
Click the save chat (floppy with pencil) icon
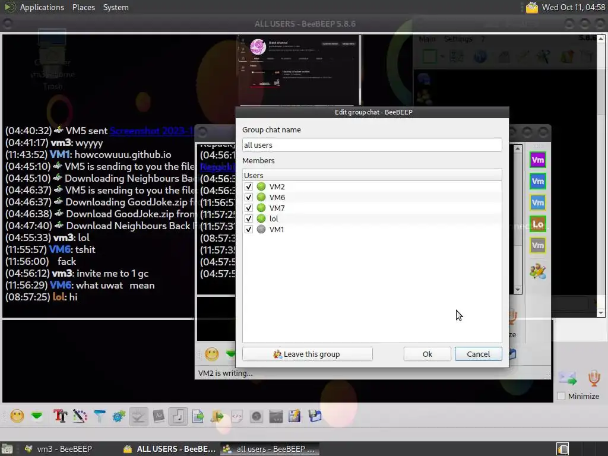294,416
